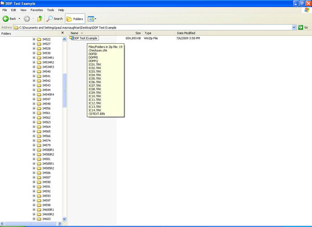Expand folder 34580R2 in tree
312x227 pixels.
click(x=34, y=154)
